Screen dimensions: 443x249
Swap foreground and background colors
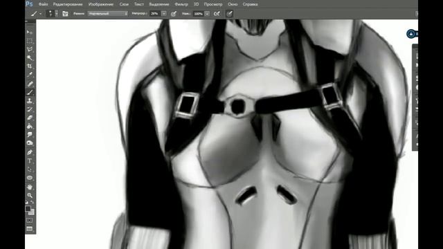point(33,202)
